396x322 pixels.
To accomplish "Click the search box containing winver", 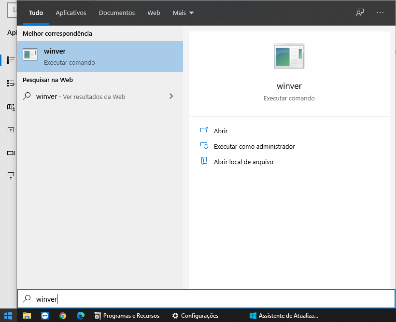I will [206, 299].
